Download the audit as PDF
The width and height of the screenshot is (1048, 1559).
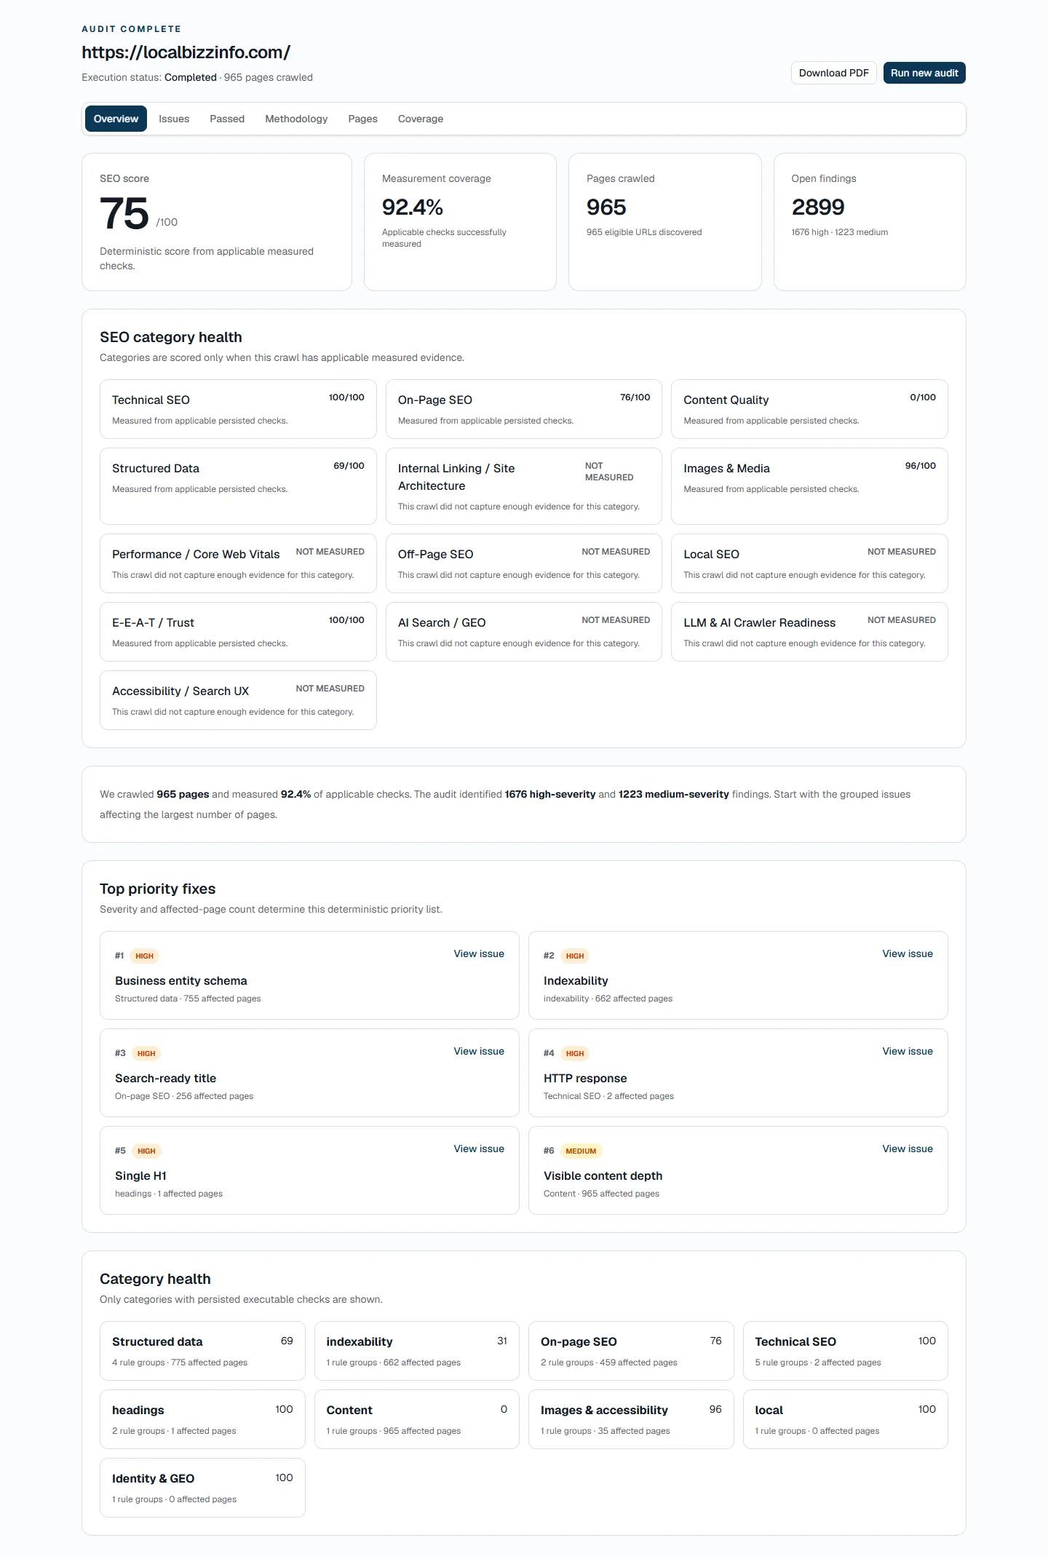point(834,73)
